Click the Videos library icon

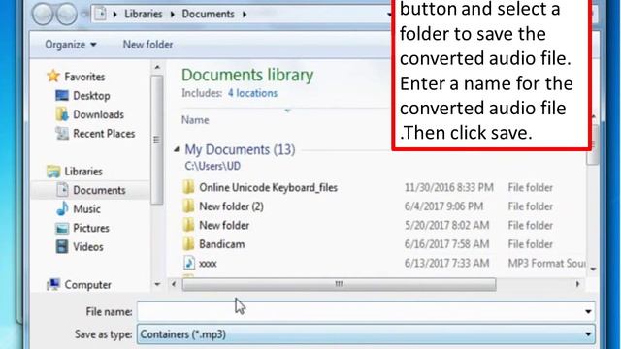click(x=62, y=246)
